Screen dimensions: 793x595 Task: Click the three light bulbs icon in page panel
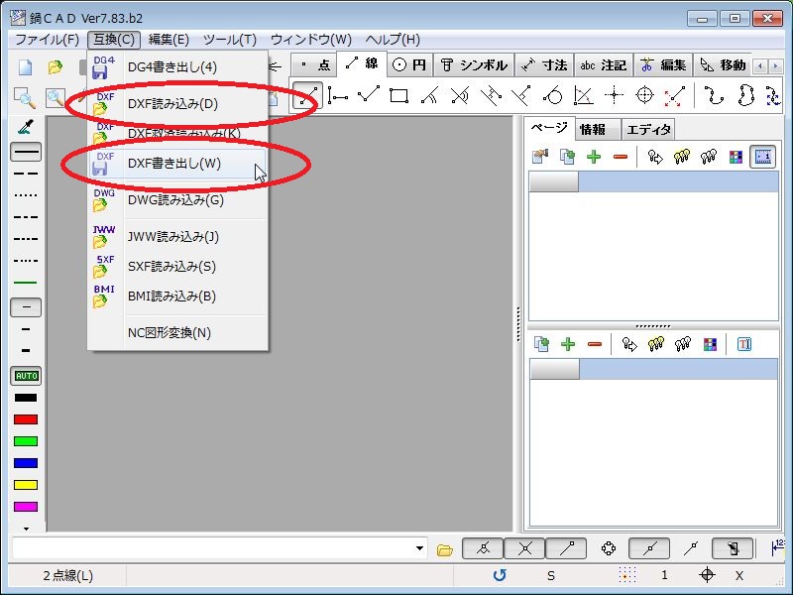(x=682, y=157)
